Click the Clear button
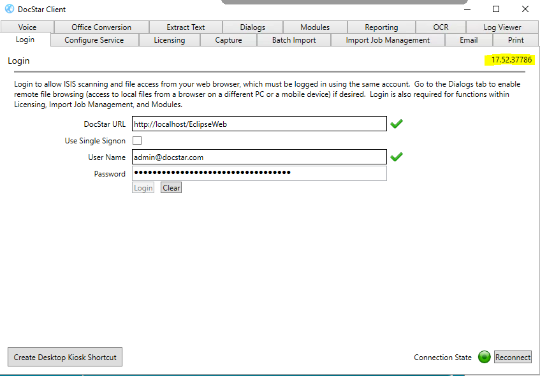540x376 pixels. point(171,187)
